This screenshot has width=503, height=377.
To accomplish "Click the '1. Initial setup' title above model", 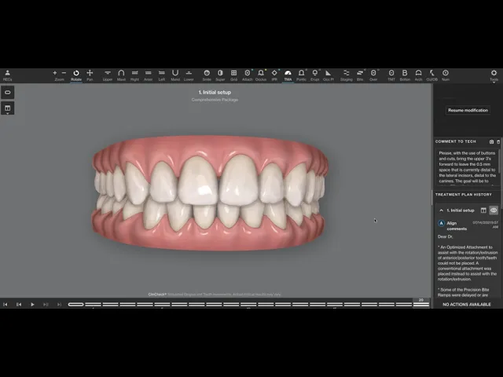I will (215, 93).
